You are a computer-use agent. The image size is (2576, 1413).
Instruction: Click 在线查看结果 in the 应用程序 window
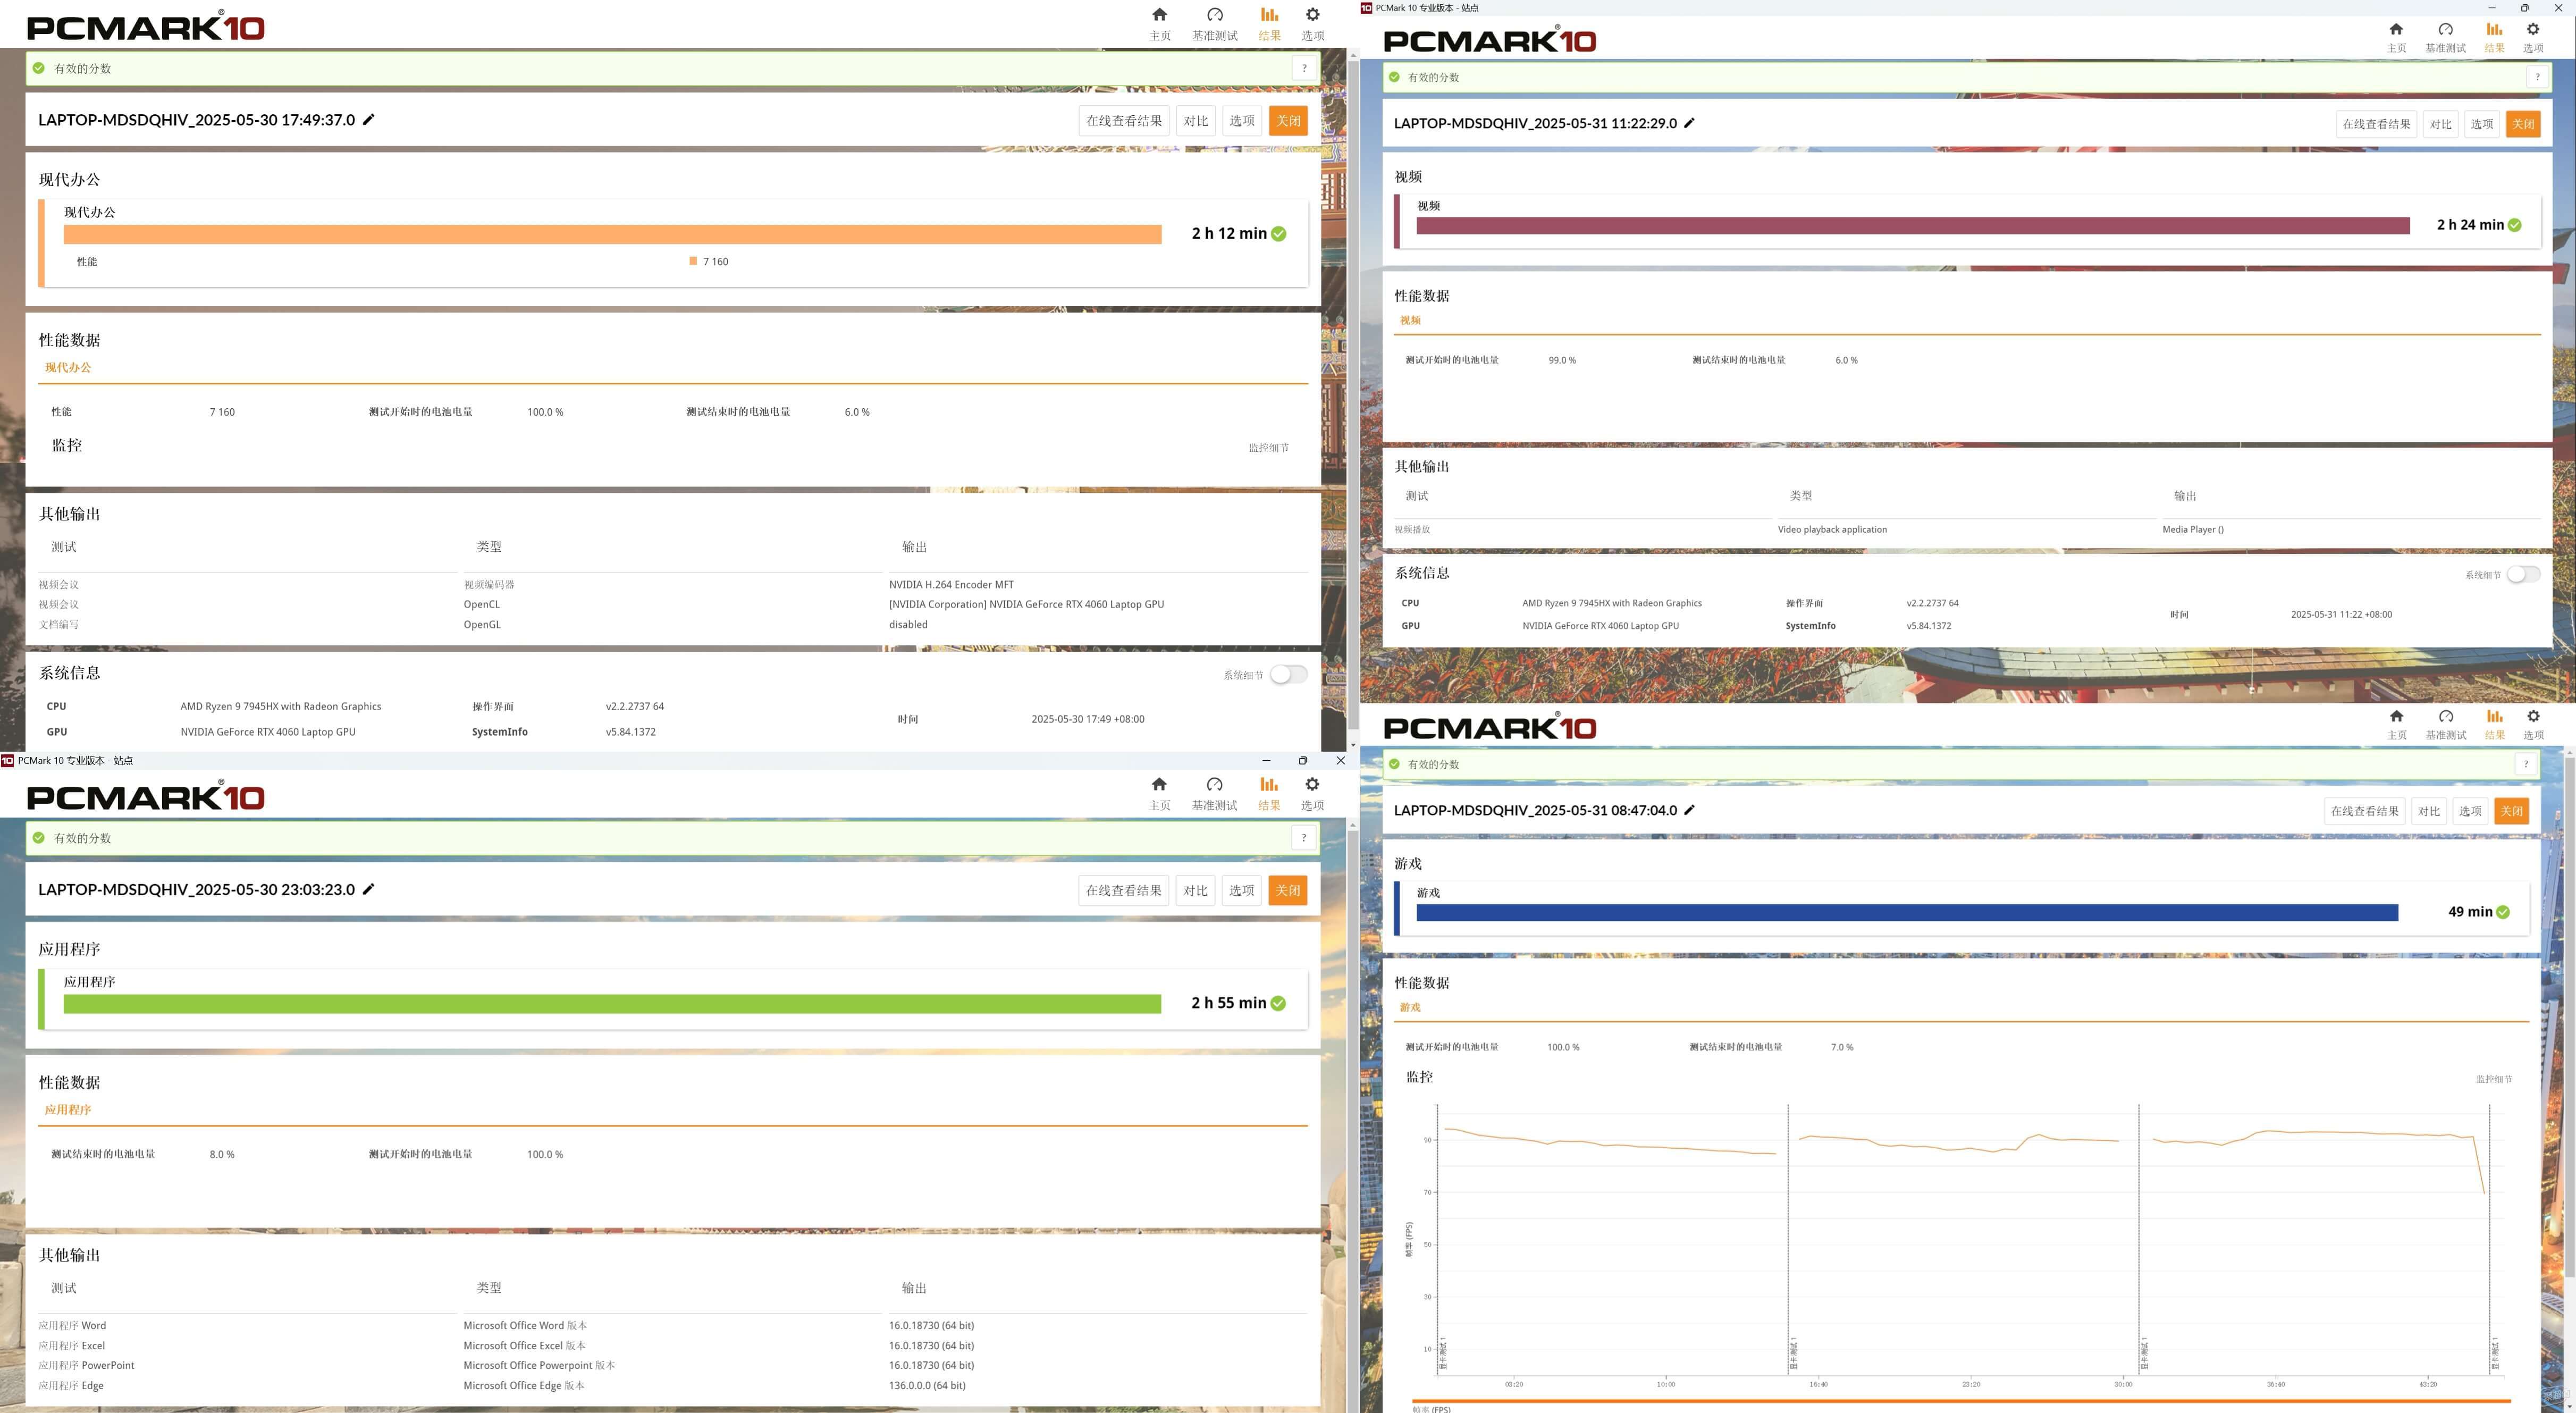pyautogui.click(x=1124, y=891)
